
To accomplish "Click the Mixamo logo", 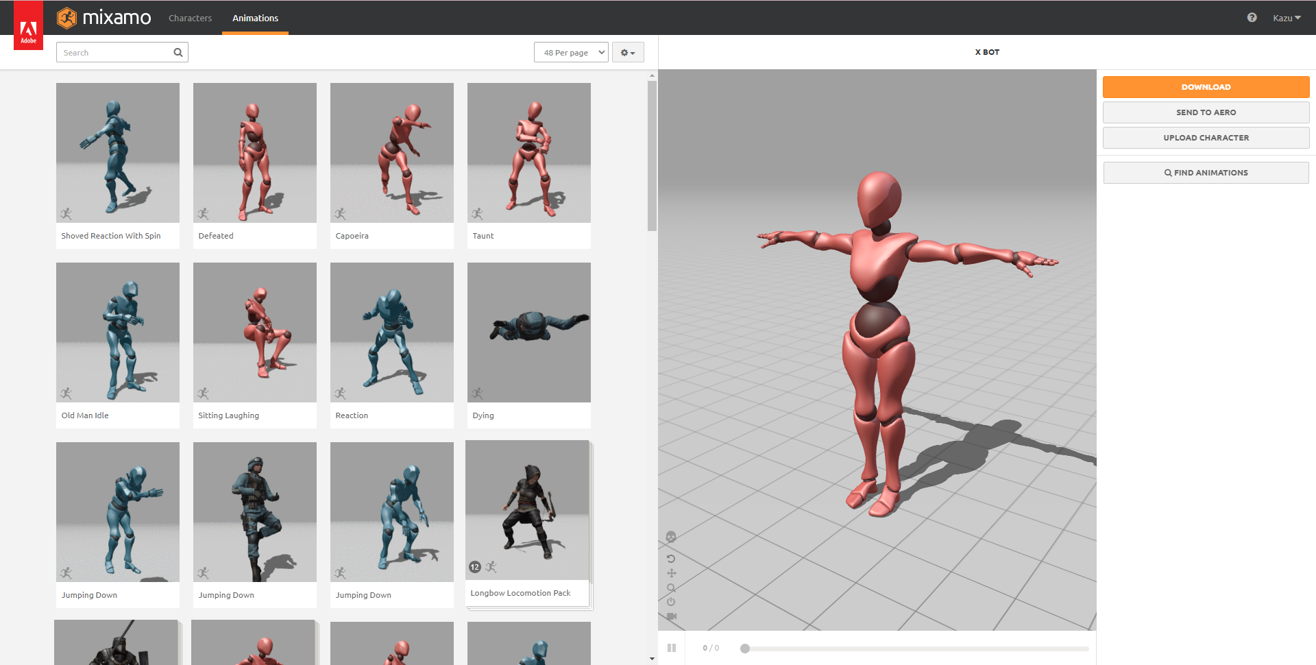I will pyautogui.click(x=103, y=18).
